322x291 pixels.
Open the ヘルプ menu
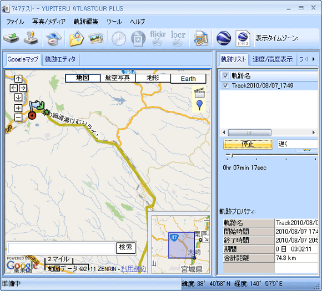137,22
